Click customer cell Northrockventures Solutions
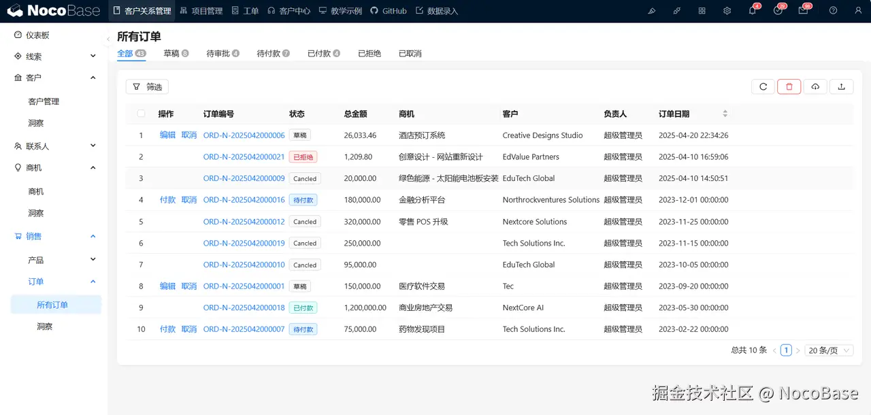 click(551, 200)
